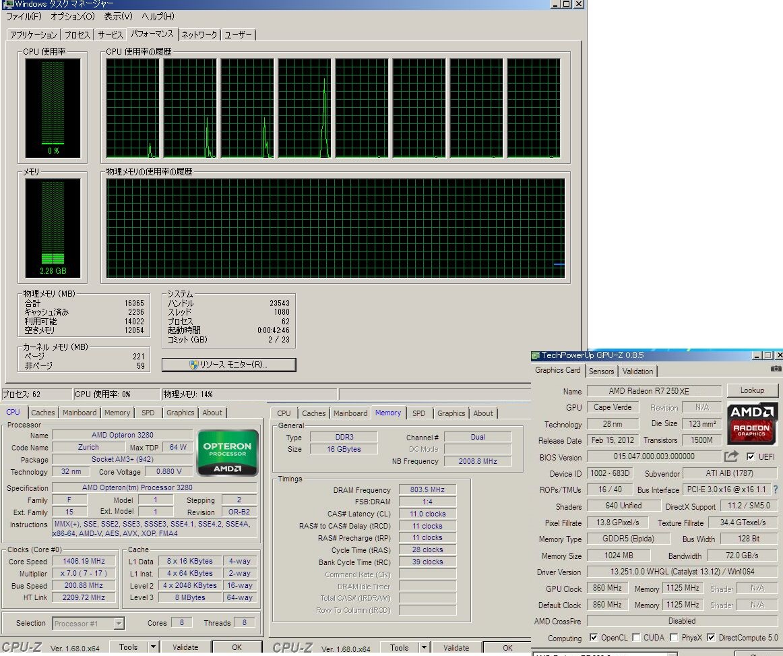Expand the Tools dropdown arrow in CPU tab window

pos(153,647)
